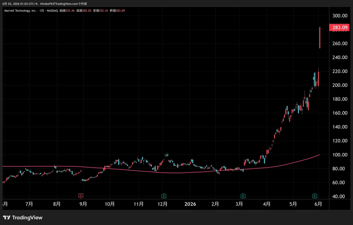Viewport: 353px width, 225px height.
Task: Click the 9月 label on time axis
Action: pyautogui.click(x=83, y=204)
